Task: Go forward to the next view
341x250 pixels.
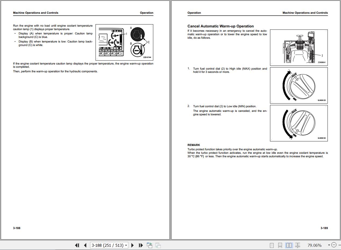Action: point(158,245)
